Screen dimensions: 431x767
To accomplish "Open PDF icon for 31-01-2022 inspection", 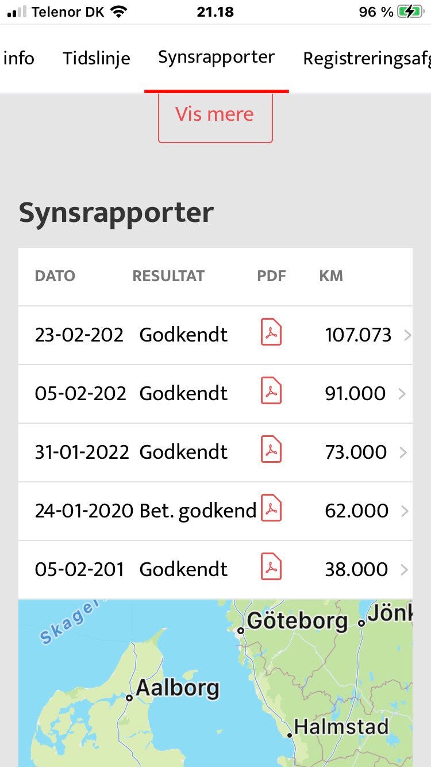I will pos(271,451).
